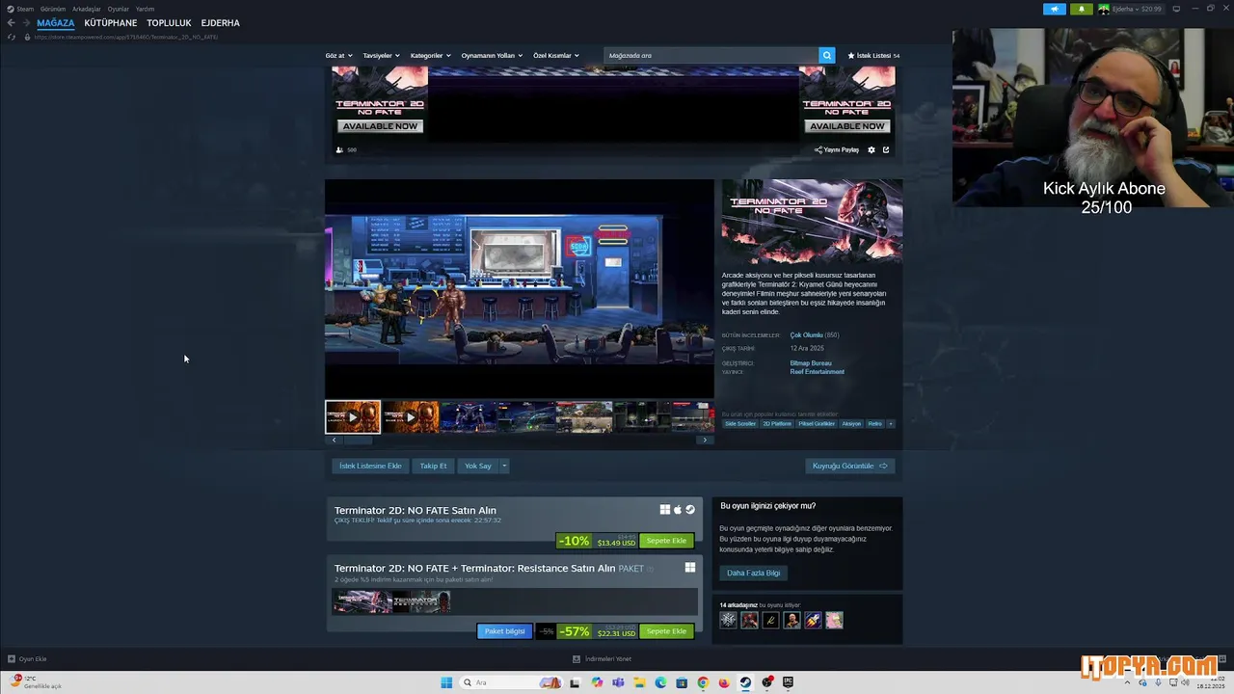Image resolution: width=1234 pixels, height=694 pixels.
Task: Expand Oynamanın Yolları dropdown
Action: [x=492, y=56]
